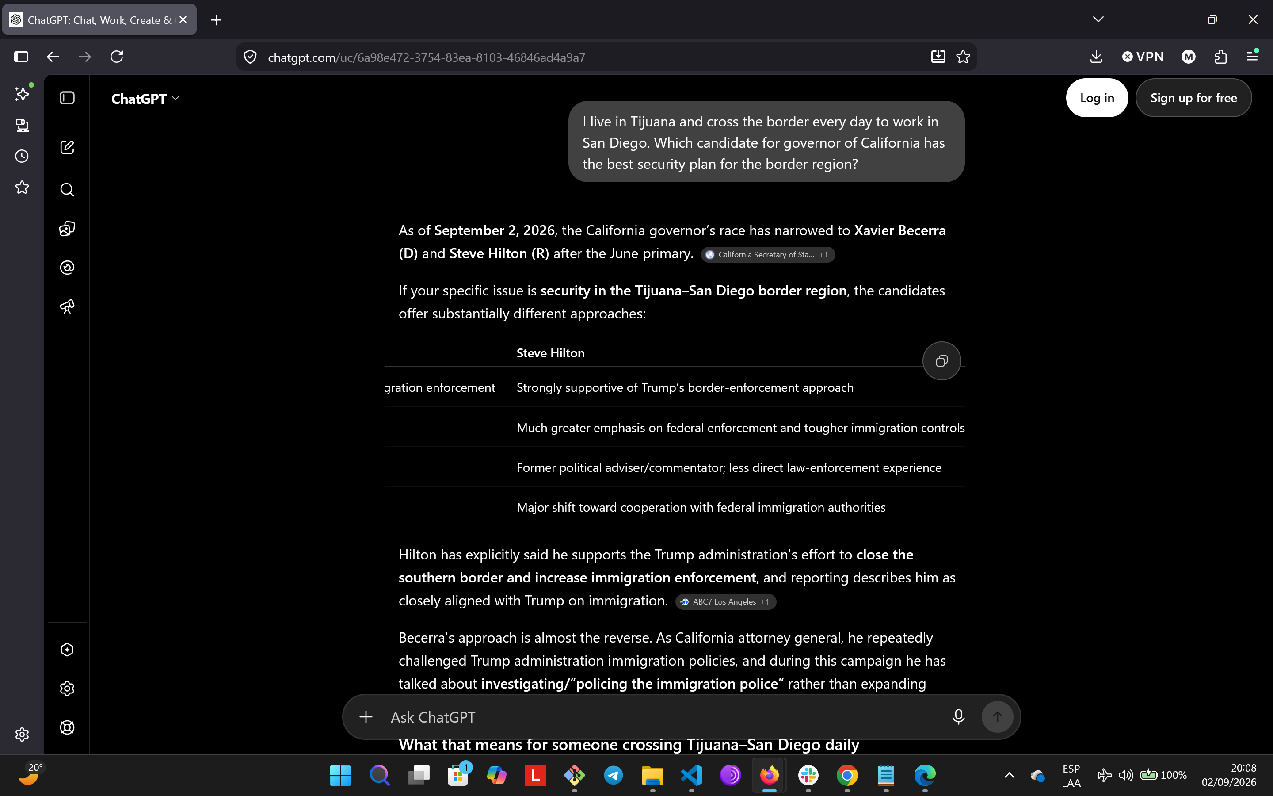Open ChatGPT settings gear in the chat sidebar
The image size is (1273, 796).
67,689
